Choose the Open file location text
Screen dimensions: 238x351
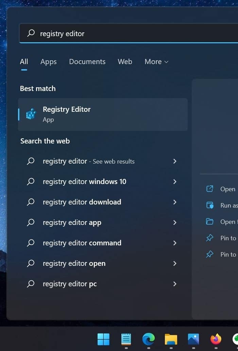coord(229,222)
